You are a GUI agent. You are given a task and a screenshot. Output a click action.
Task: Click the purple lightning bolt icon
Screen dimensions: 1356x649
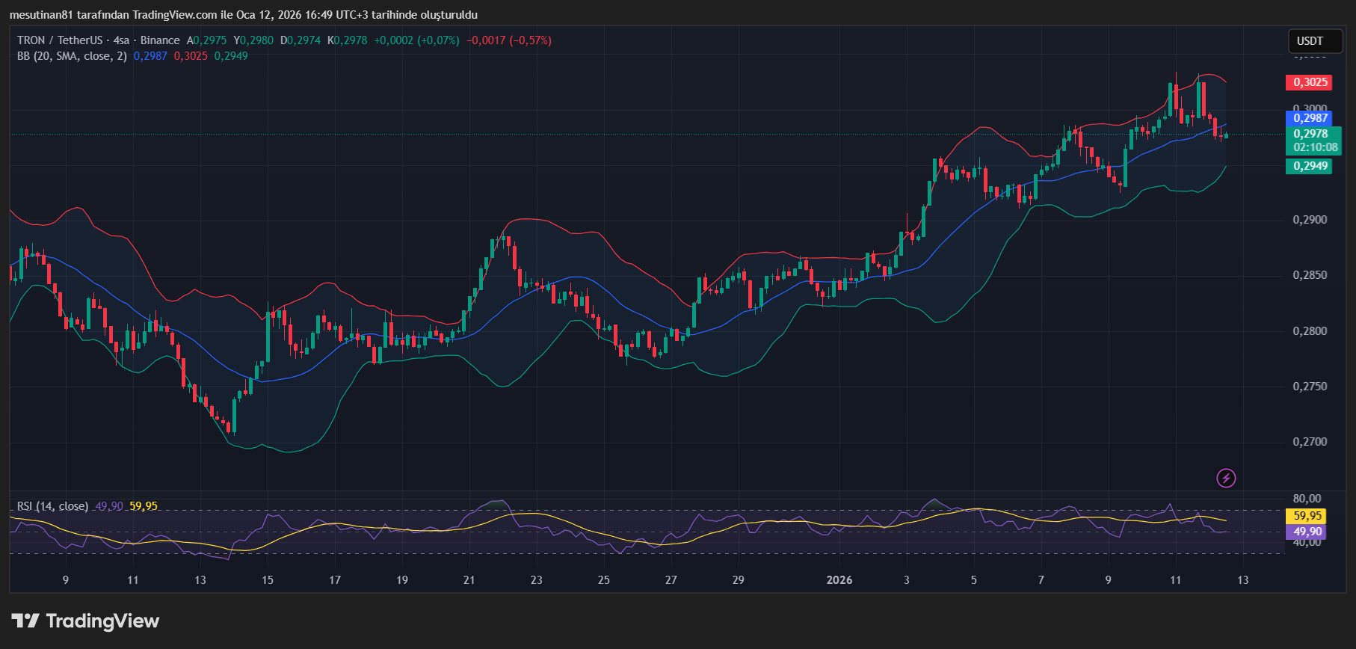tap(1226, 478)
